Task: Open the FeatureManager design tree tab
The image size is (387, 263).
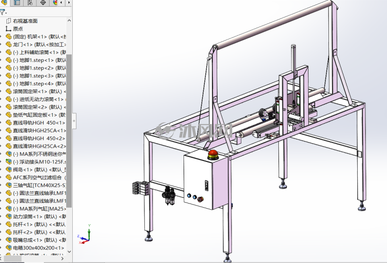Action: coord(4,2)
